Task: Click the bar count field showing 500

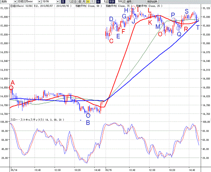Action: (119, 2)
